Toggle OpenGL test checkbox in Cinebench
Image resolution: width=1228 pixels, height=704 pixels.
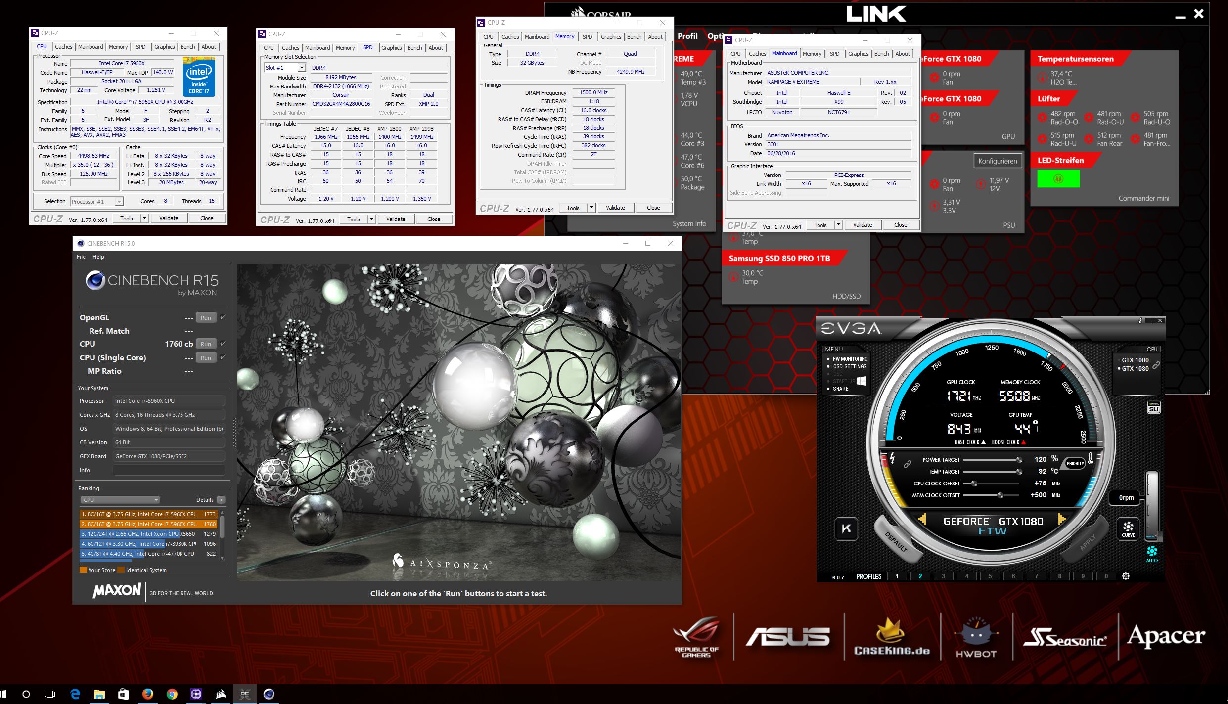click(x=223, y=317)
